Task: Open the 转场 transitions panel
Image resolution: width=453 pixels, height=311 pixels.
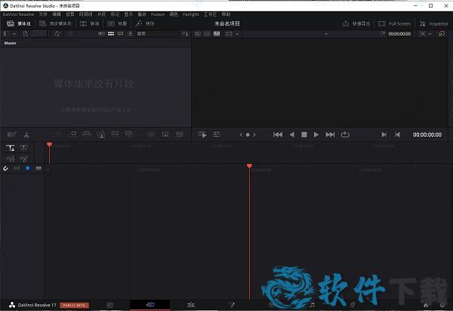Action: 91,23
